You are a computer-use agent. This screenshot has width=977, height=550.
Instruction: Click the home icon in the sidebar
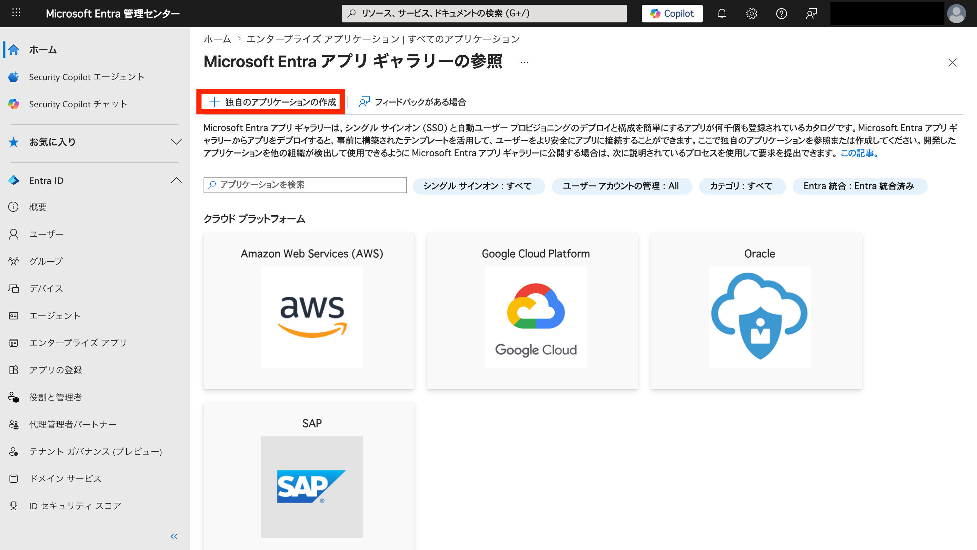pyautogui.click(x=14, y=50)
